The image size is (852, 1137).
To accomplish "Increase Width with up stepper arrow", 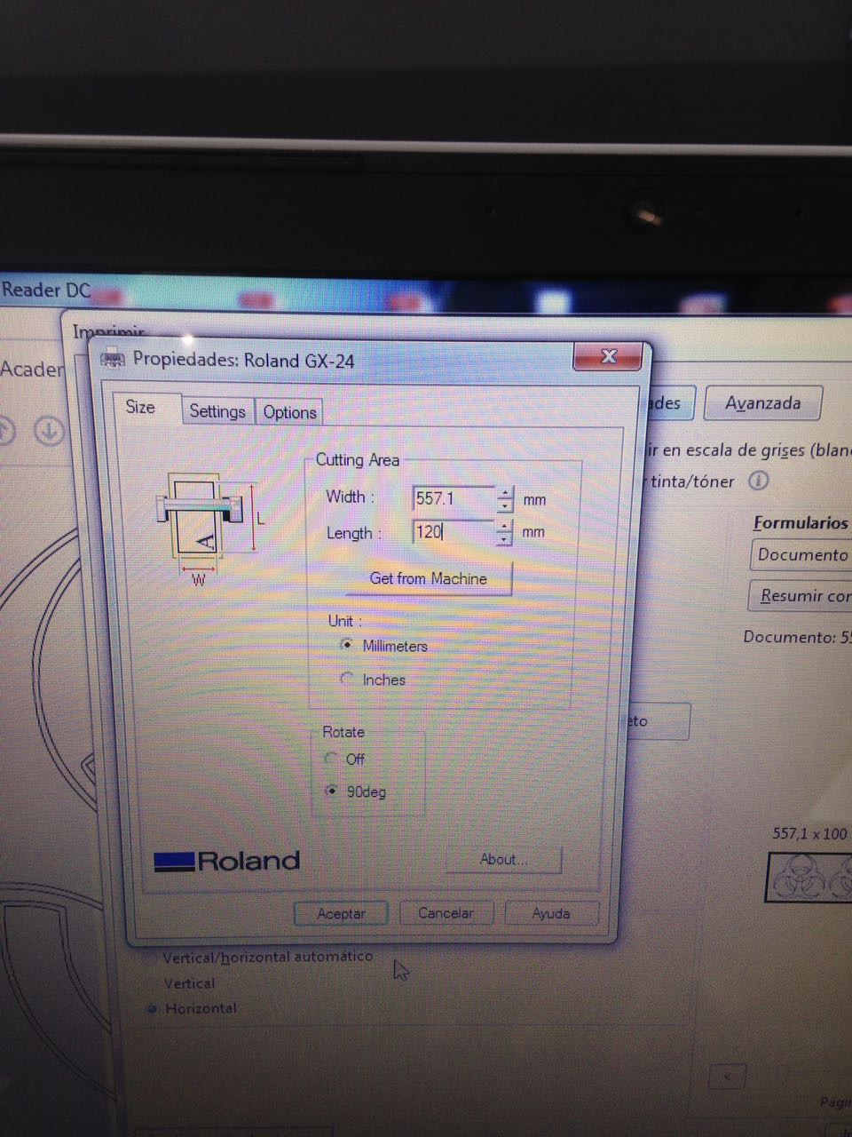I will click(505, 492).
